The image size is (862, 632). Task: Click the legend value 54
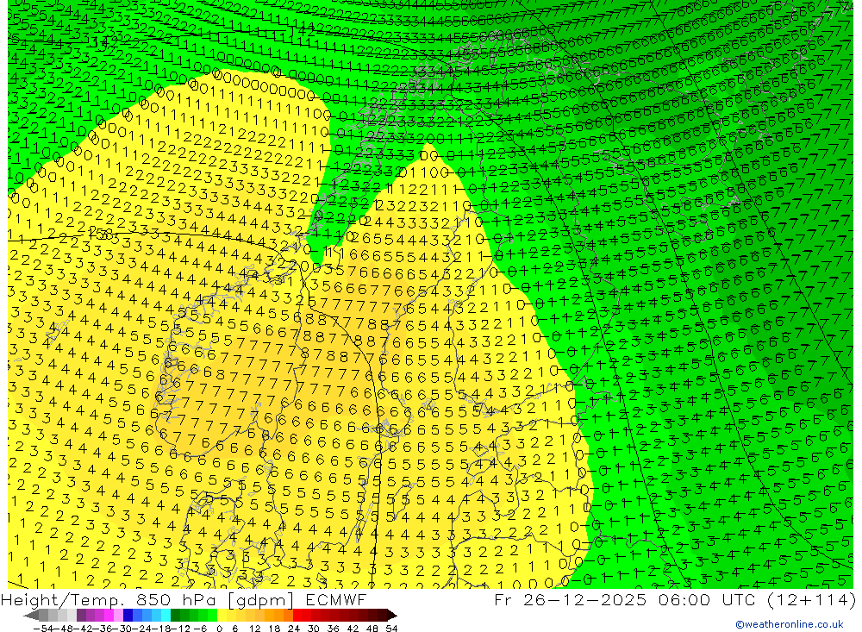click(x=391, y=629)
